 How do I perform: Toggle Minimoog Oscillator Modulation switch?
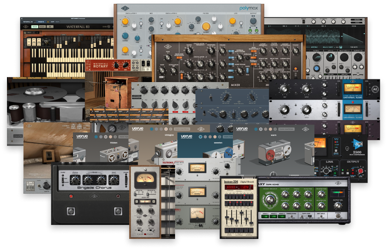(179, 58)
